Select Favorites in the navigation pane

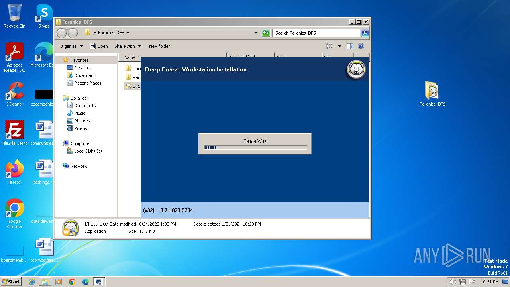click(79, 60)
